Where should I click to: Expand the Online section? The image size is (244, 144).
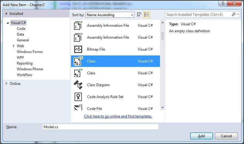click(6, 84)
